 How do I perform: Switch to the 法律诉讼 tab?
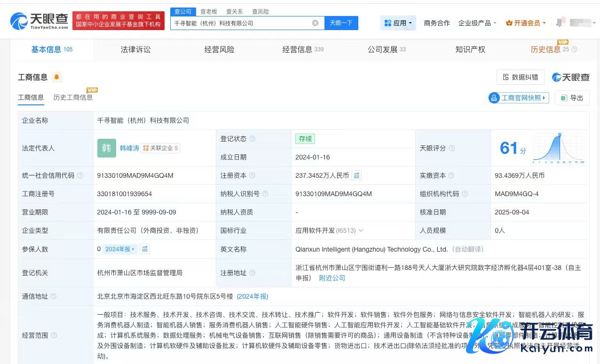click(135, 49)
